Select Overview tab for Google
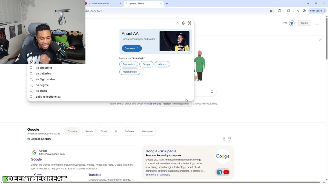The image size is (328, 184). click(73, 131)
